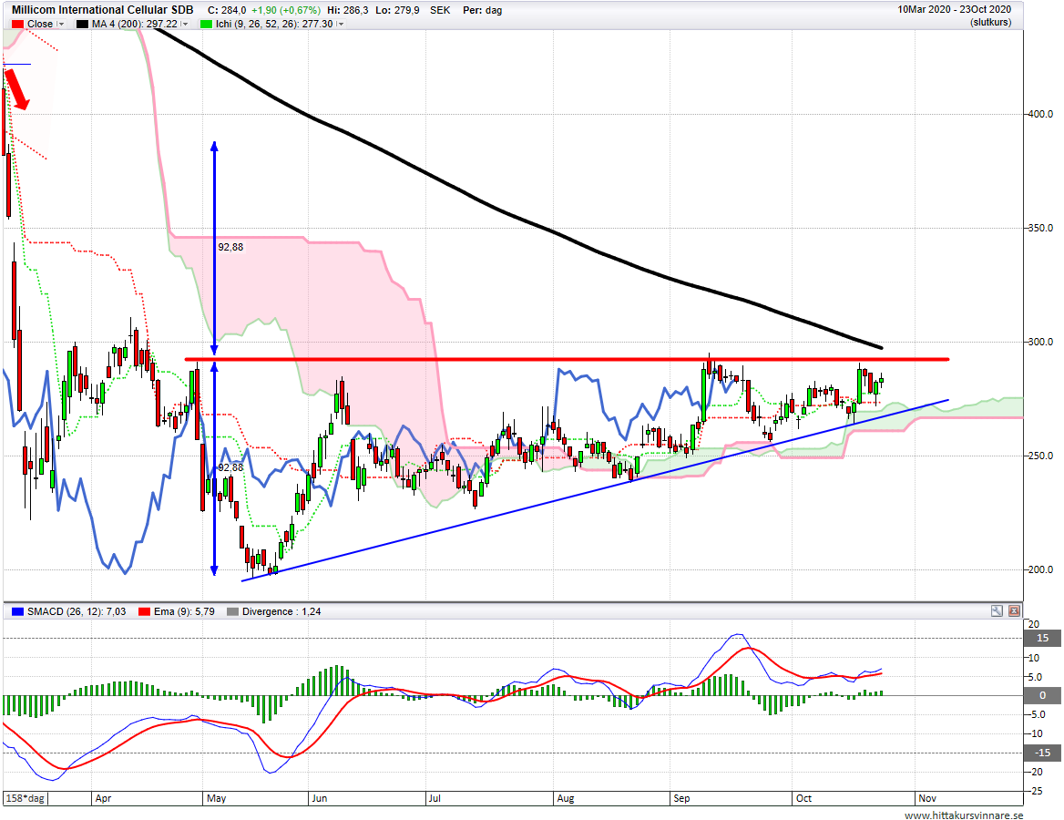Viewport: 1064px width, 820px height.
Task: Open the www.hittakursvinnare.se link
Action: click(x=964, y=815)
